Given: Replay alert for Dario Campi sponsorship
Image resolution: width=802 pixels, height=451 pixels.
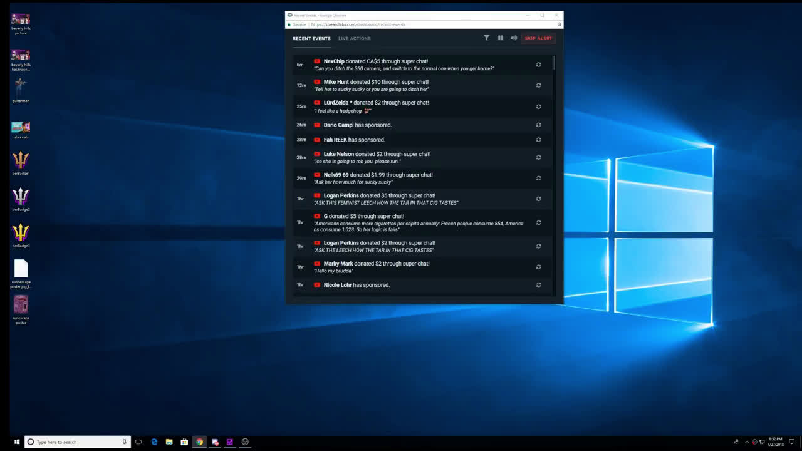Looking at the screenshot, I should click(x=538, y=125).
